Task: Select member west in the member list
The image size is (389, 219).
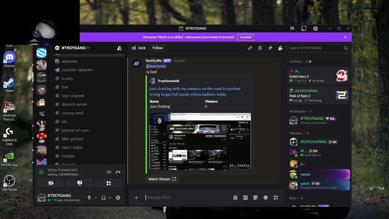Action: (318, 185)
